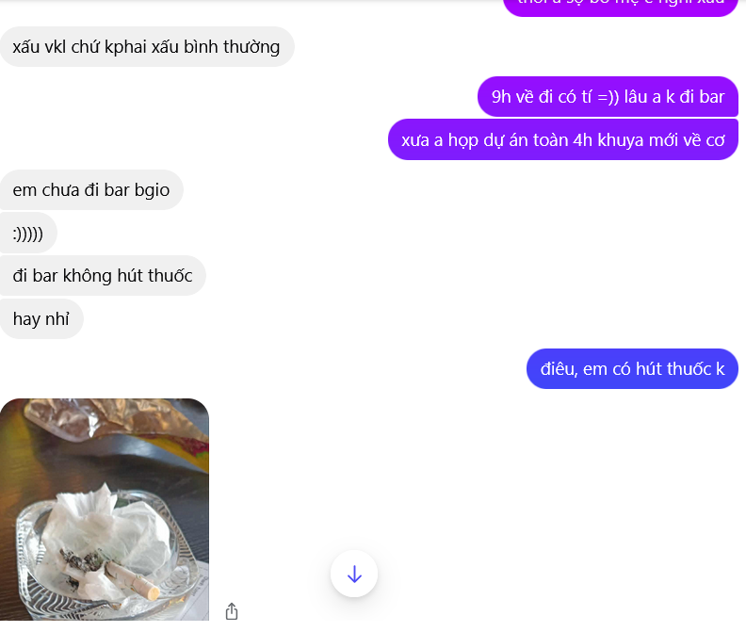The height and width of the screenshot is (632, 746).
Task: Click the sent message mentioning '4h khuya'
Action: (x=562, y=139)
